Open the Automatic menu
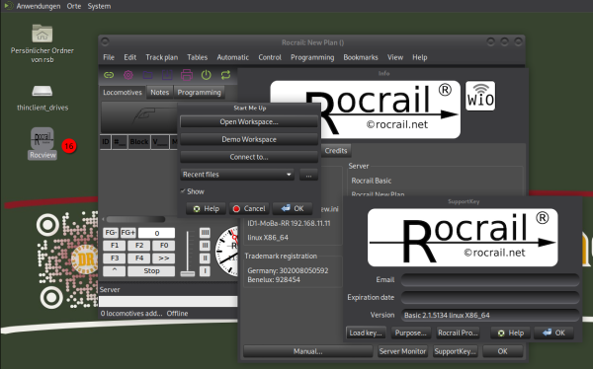Screen dimensions: 593x369 (x=232, y=57)
